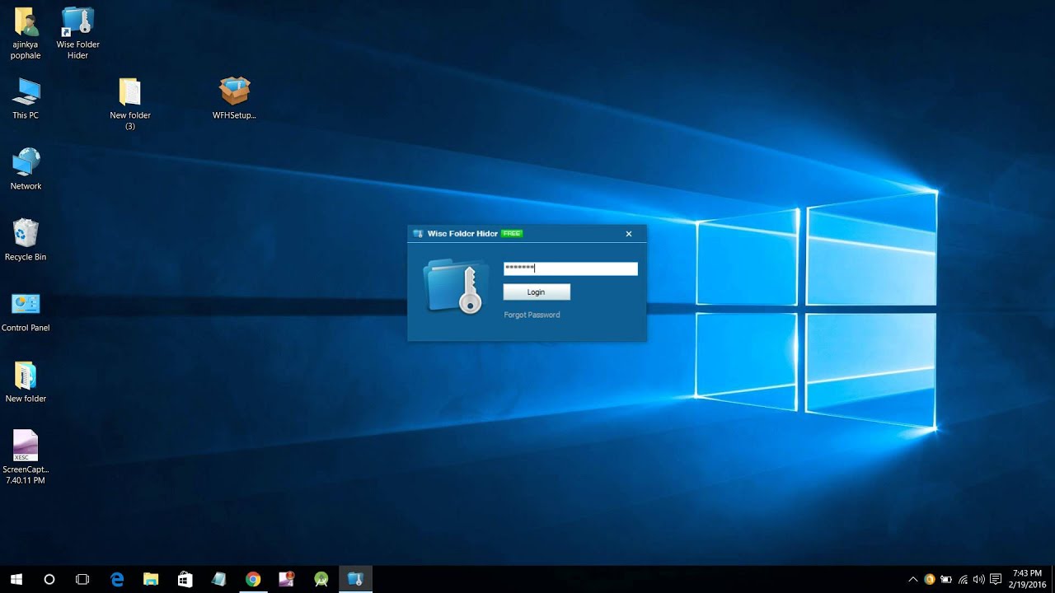The width and height of the screenshot is (1055, 593).
Task: Select the Recycle Bin icon
Action: [x=26, y=240]
